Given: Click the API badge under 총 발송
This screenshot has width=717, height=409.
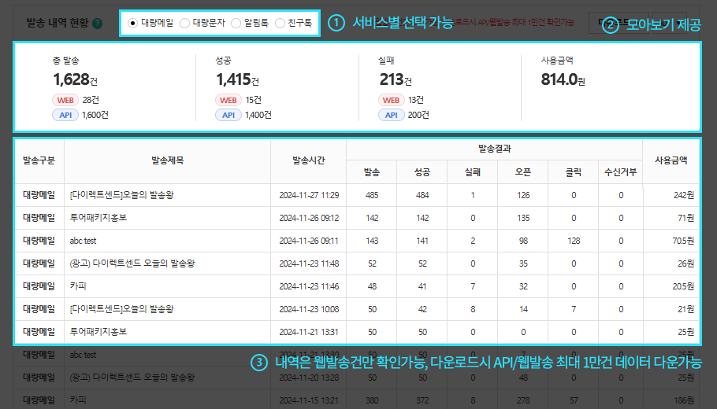Looking at the screenshot, I should point(65,115).
